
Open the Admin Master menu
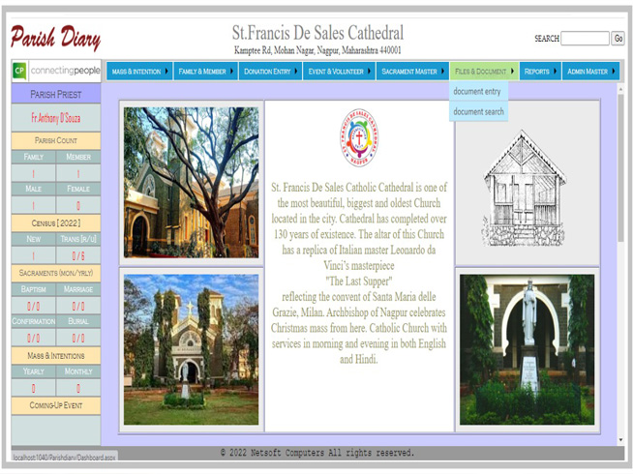coord(590,72)
